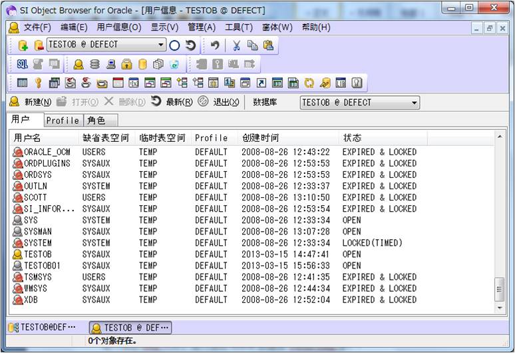Click the stacked documents icon
The width and height of the screenshot is (515, 353).
(158, 64)
